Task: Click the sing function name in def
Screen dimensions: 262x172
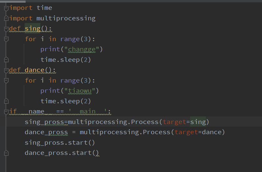Action: tap(33, 29)
